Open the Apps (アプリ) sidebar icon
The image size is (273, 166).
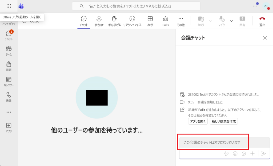tap(9, 127)
